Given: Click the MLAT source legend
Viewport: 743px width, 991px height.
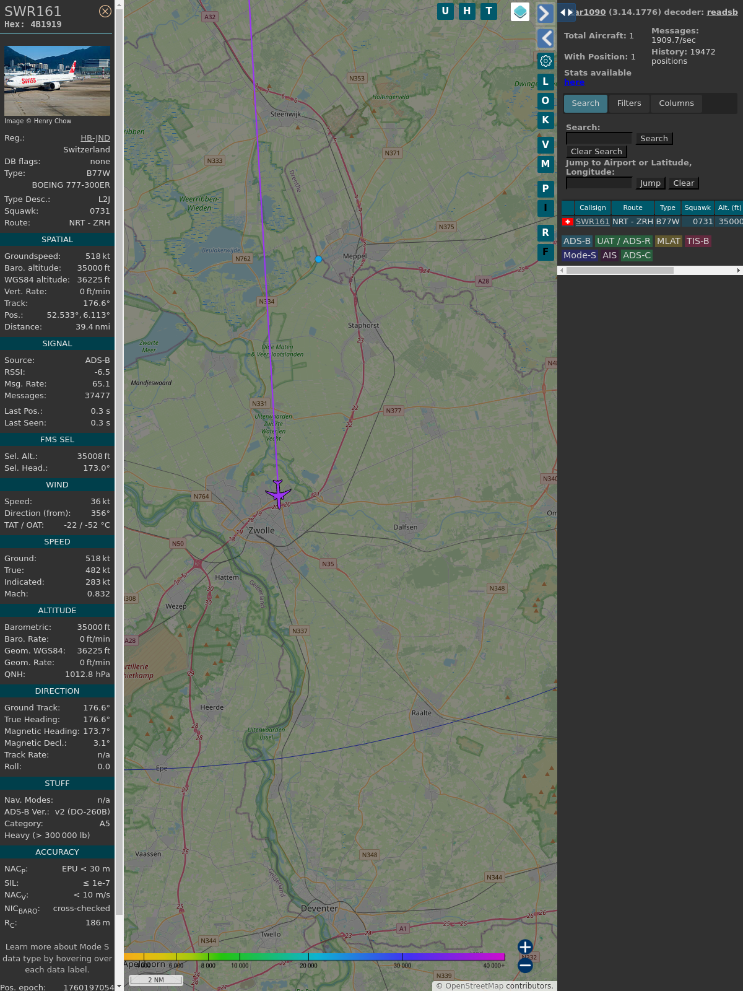Looking at the screenshot, I should coord(669,241).
